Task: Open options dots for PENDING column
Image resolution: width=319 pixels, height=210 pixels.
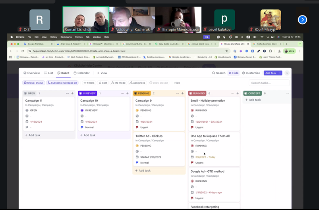Action: point(178,93)
